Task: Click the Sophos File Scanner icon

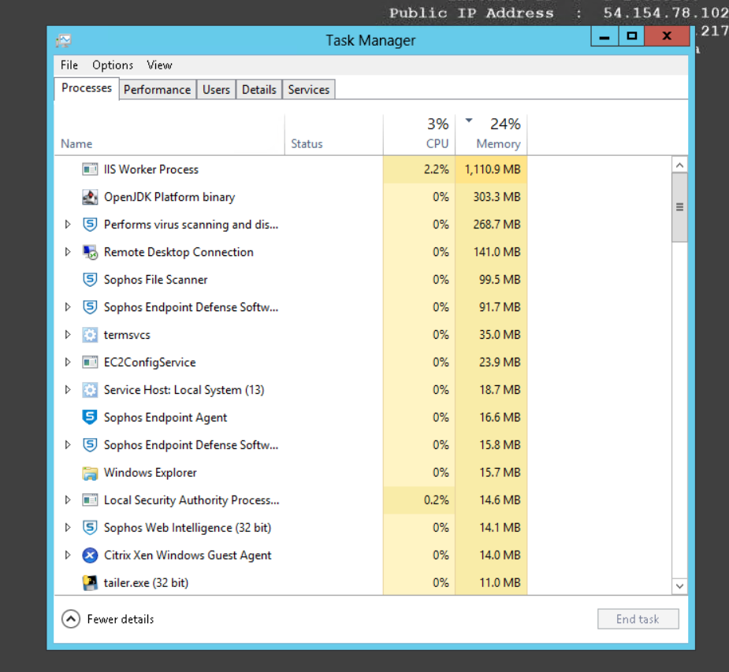Action: (x=90, y=280)
